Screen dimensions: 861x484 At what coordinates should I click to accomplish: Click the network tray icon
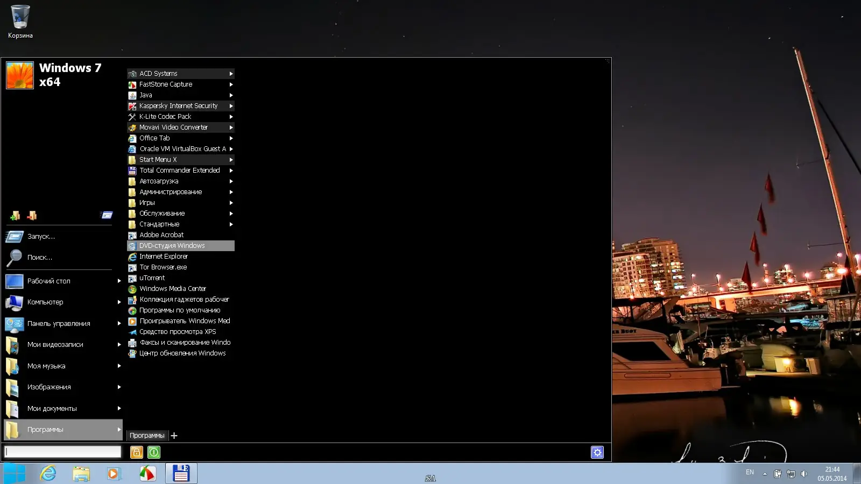point(791,474)
